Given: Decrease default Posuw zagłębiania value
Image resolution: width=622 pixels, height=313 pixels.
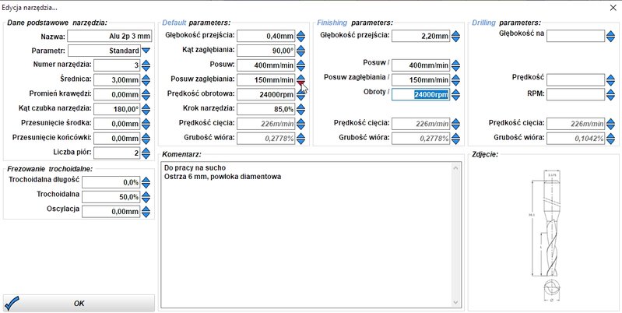Looking at the screenshot, I should coord(300,83).
